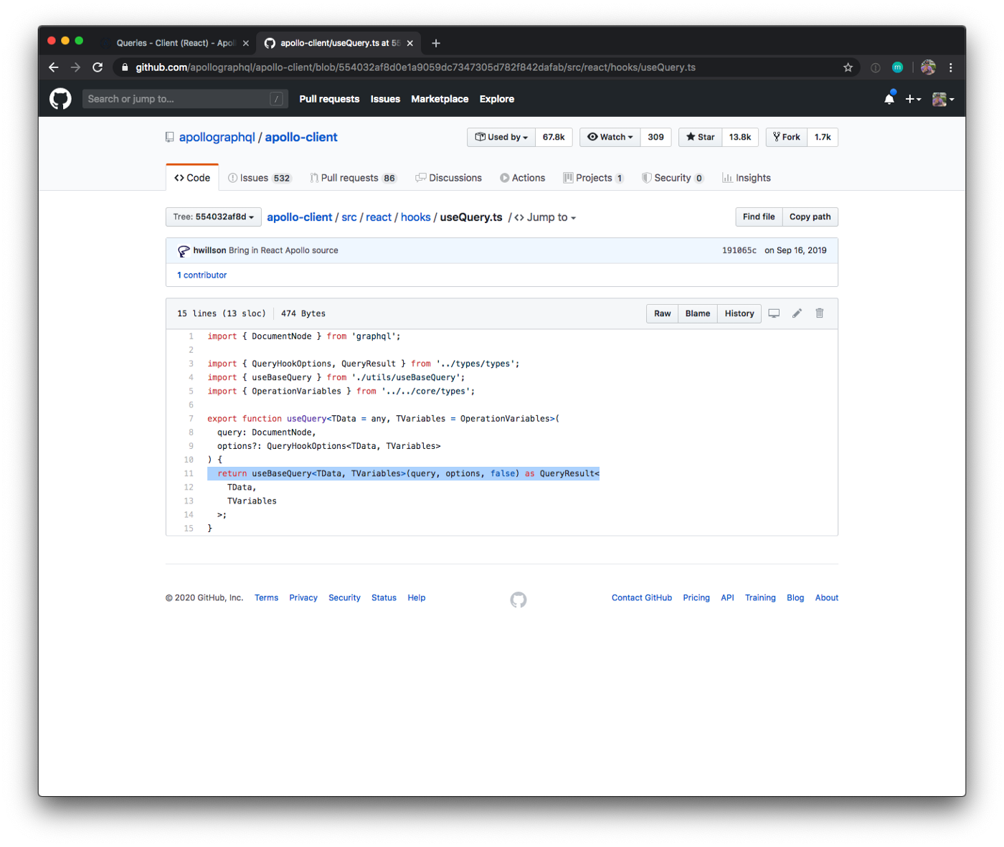The height and width of the screenshot is (847, 1004).
Task: Click Marketplace in the top navigation
Action: pyautogui.click(x=440, y=99)
